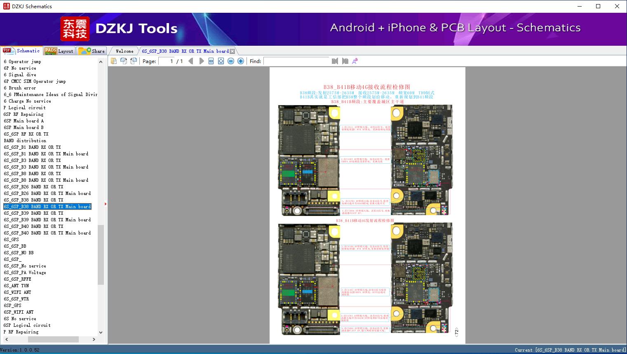
Task: Open the PADS Layout tab
Action: click(59, 51)
